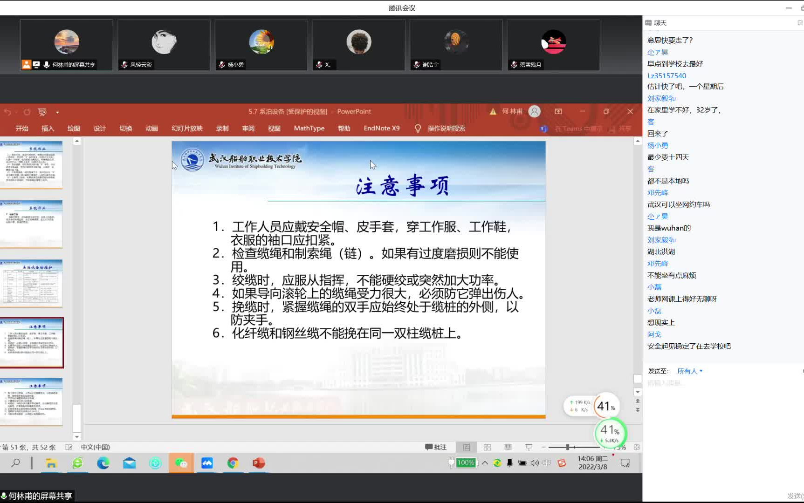Open WeChat from taskbar
This screenshot has width=804, height=503.
tap(181, 463)
